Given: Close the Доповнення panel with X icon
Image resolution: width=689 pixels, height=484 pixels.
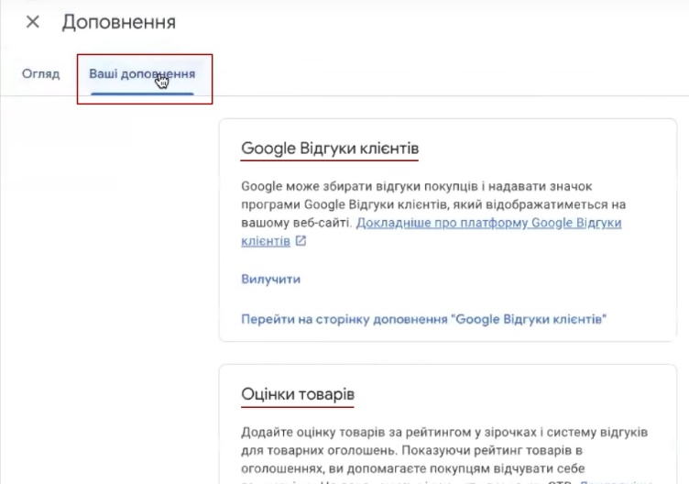Looking at the screenshot, I should point(33,22).
